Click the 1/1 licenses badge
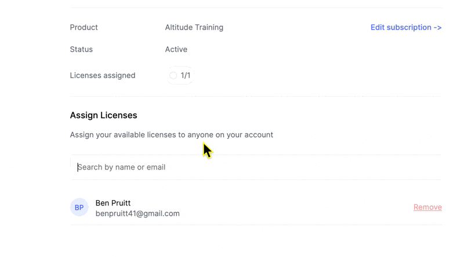 (180, 75)
